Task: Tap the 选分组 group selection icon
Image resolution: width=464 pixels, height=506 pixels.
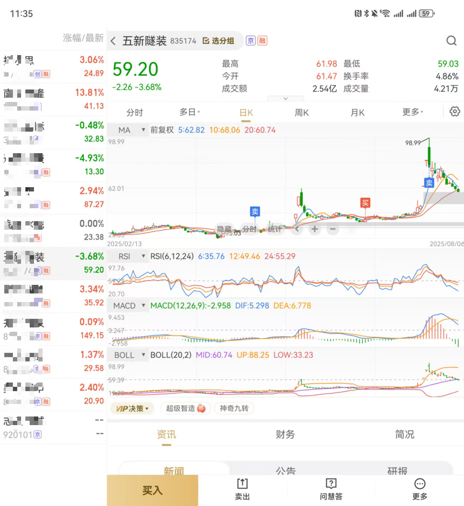Action: [x=218, y=40]
